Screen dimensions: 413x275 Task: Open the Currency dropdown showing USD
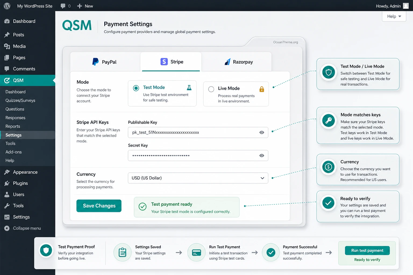198,178
